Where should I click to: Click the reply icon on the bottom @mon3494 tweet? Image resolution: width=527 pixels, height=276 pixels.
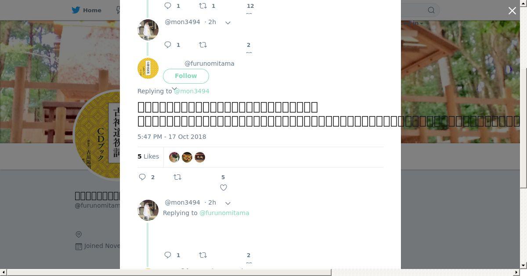point(168,255)
